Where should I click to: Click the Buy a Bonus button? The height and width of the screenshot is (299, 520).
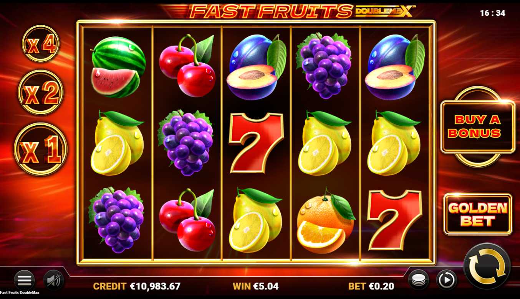pyautogui.click(x=477, y=127)
